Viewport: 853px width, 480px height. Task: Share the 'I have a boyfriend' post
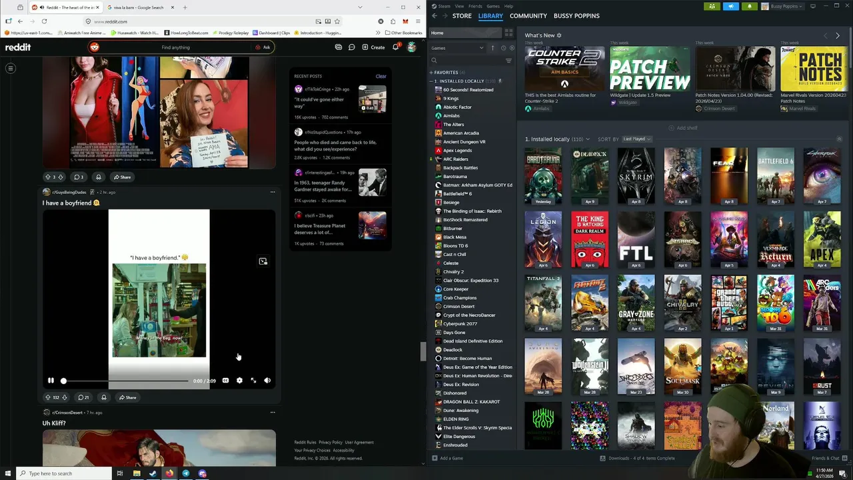(127, 397)
